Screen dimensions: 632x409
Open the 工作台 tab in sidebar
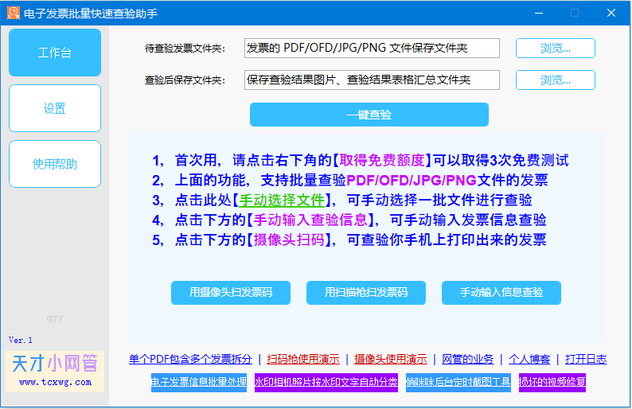click(x=55, y=53)
